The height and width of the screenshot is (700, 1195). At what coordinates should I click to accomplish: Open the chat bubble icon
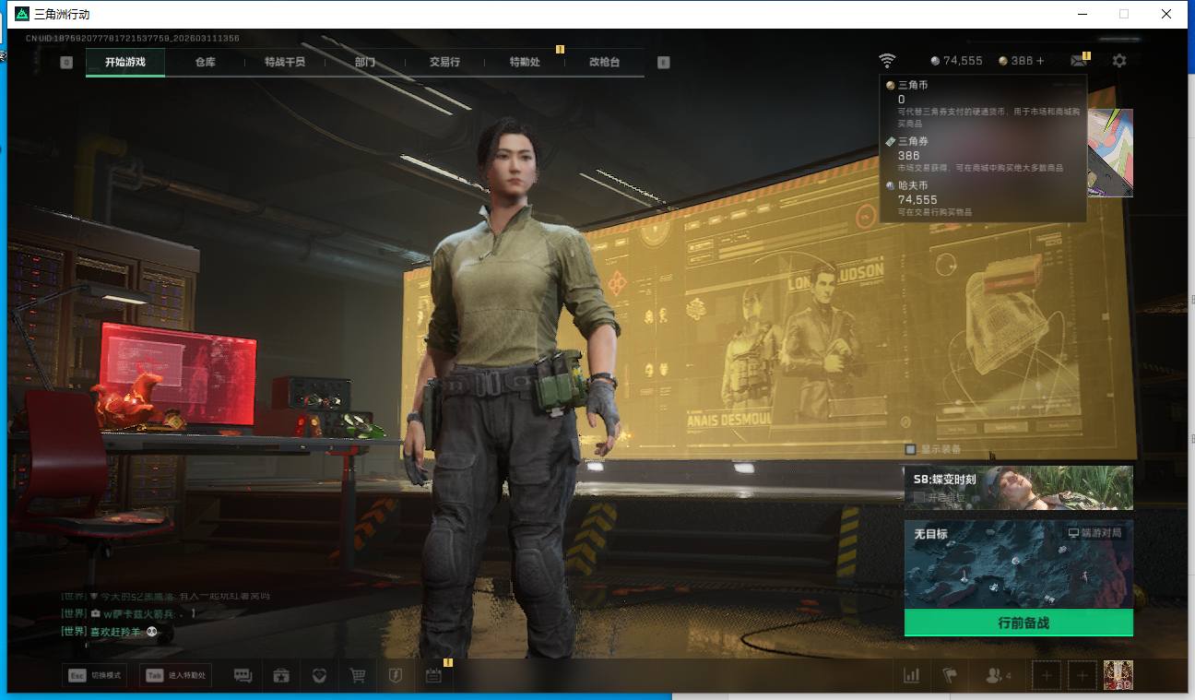click(x=243, y=676)
